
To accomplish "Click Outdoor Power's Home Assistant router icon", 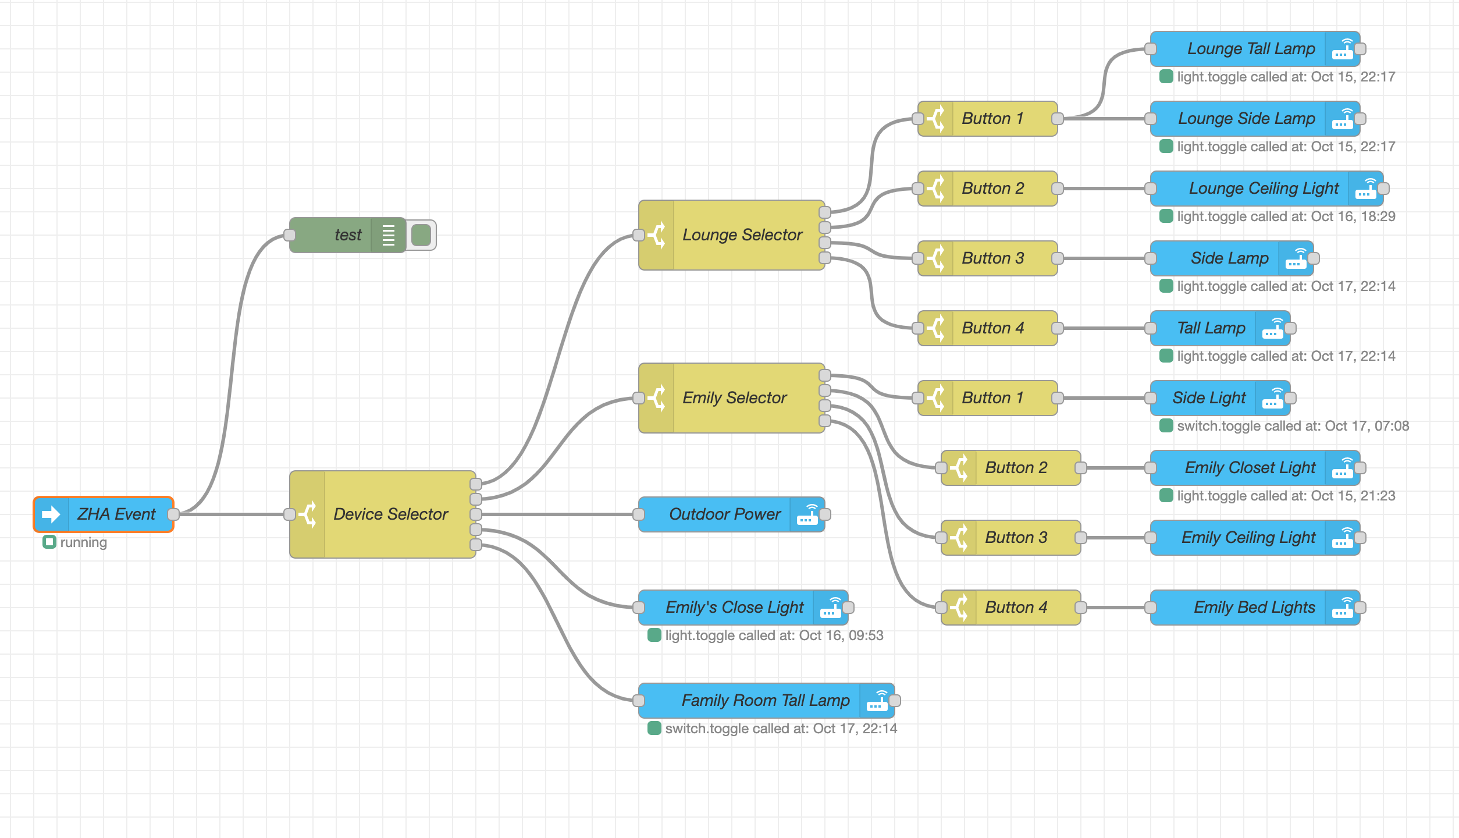I will 807,514.
